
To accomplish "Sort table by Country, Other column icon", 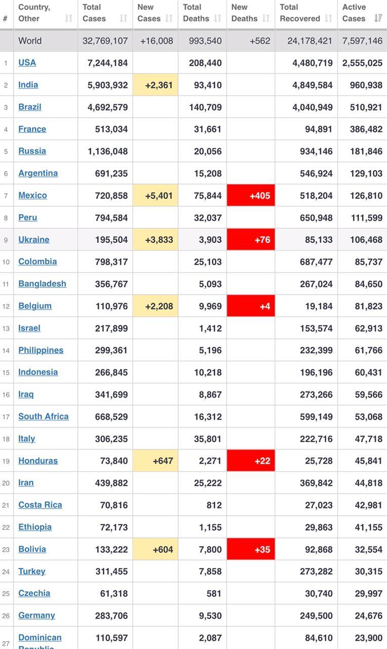I will [x=69, y=19].
